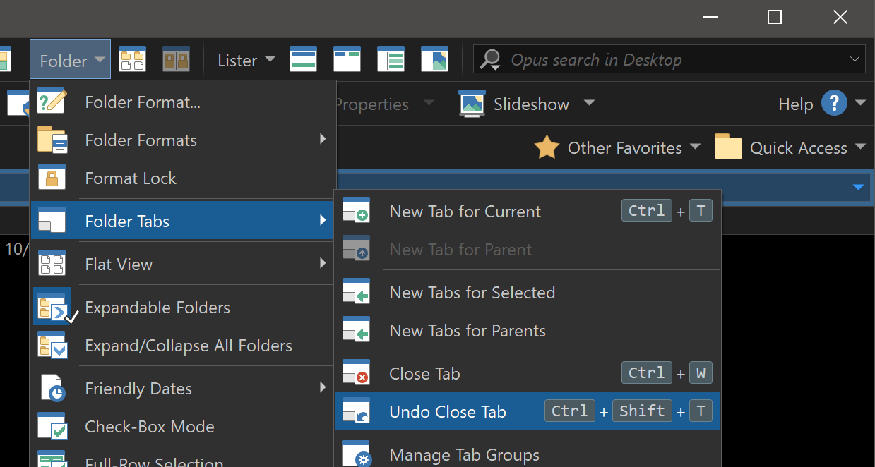Expand the Quick Access dropdown arrow

pos(860,147)
